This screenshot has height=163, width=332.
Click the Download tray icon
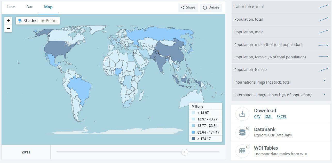(242, 114)
